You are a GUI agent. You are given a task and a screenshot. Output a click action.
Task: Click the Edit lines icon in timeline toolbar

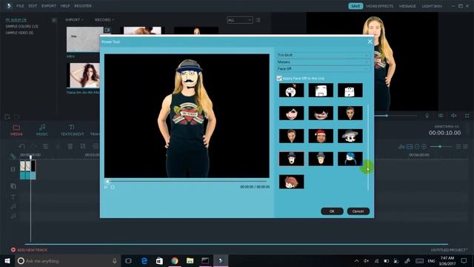tap(45, 146)
